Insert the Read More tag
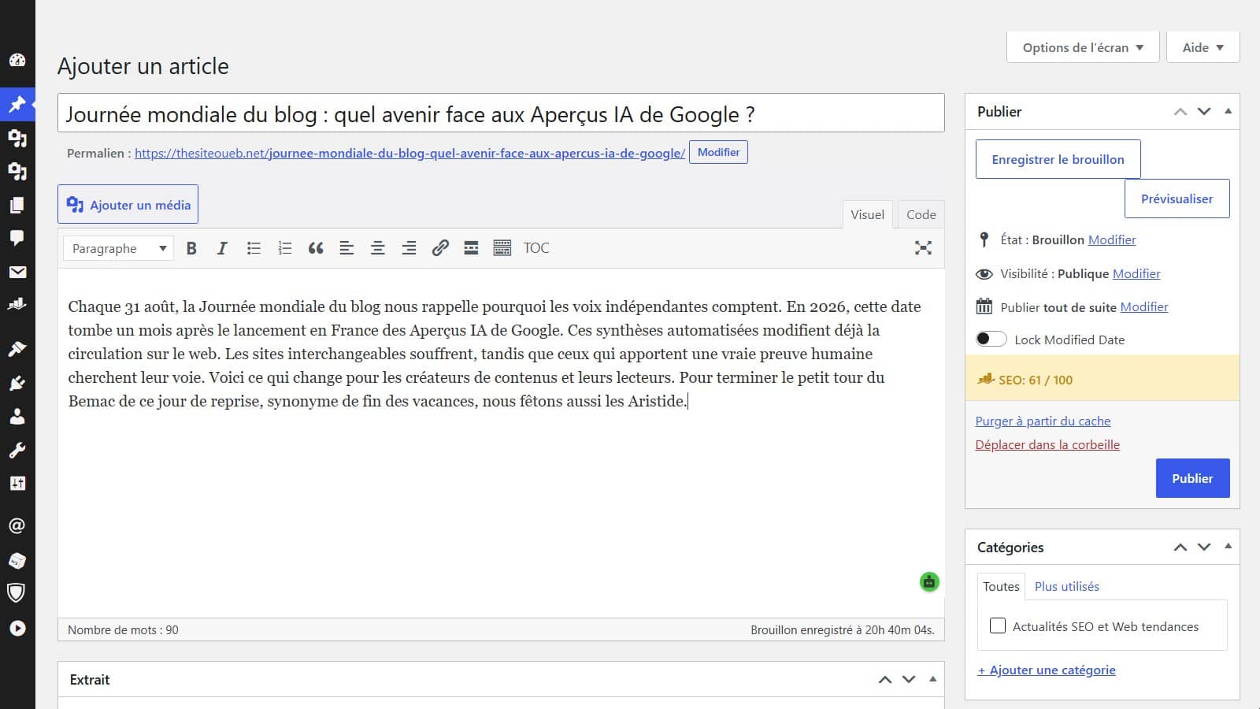 (471, 248)
